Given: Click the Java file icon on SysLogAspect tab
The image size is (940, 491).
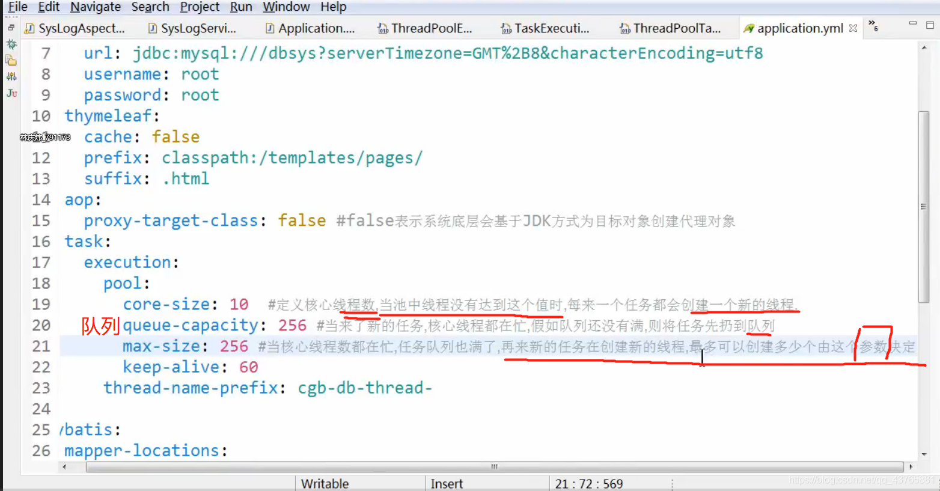Looking at the screenshot, I should pyautogui.click(x=29, y=28).
